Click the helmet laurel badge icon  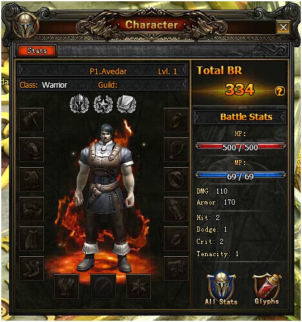point(79,104)
